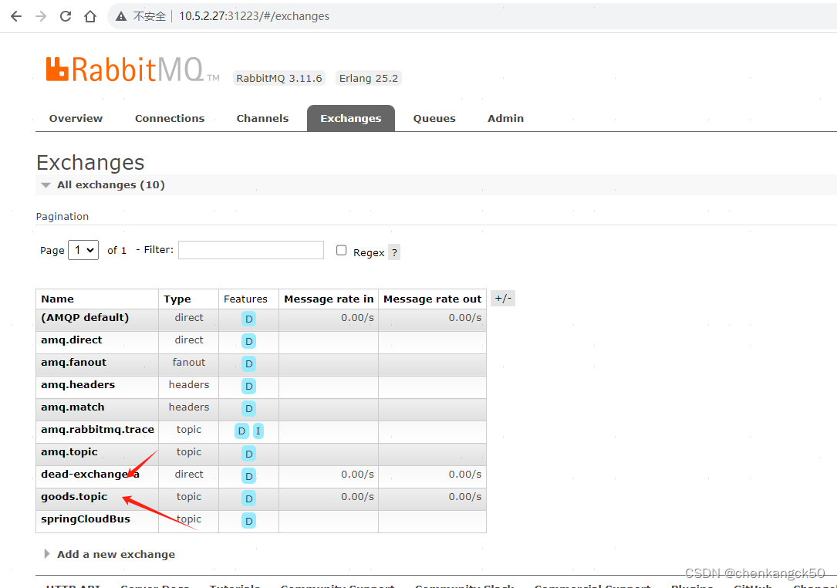Screen dimensions: 837x588
Task: Open the springCloudBus exchange
Action: click(x=86, y=519)
